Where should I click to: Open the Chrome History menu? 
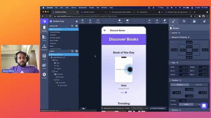point(74,8)
